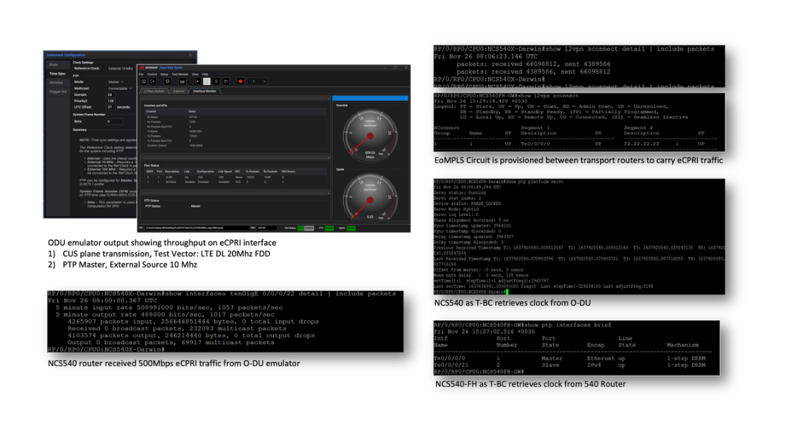The width and height of the screenshot is (796, 433).
Task: Open the Control menu
Action: pyautogui.click(x=151, y=74)
